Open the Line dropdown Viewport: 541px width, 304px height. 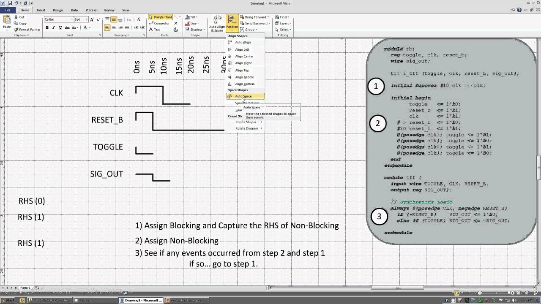tap(192, 23)
